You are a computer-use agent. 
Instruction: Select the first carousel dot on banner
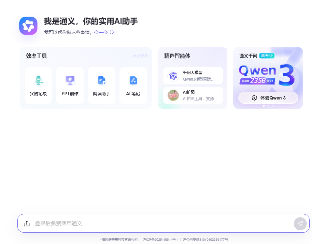tap(264, 106)
